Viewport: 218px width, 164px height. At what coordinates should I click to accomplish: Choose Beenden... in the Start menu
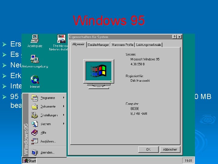(48, 152)
